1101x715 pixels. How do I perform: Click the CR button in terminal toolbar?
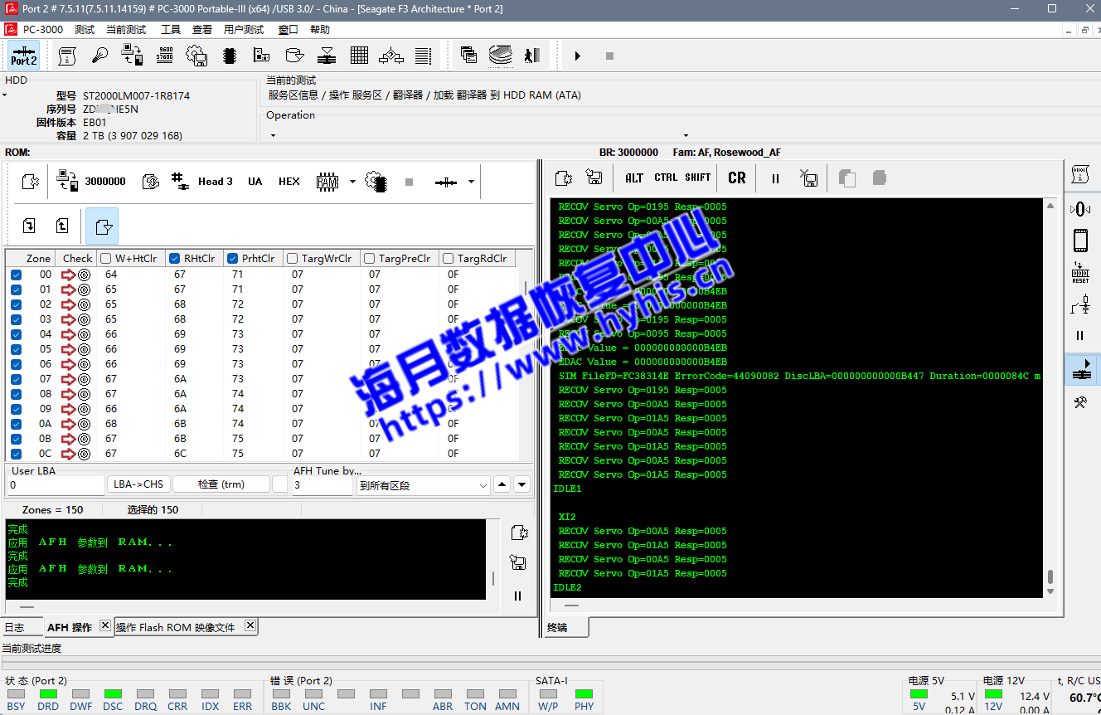[x=736, y=178]
